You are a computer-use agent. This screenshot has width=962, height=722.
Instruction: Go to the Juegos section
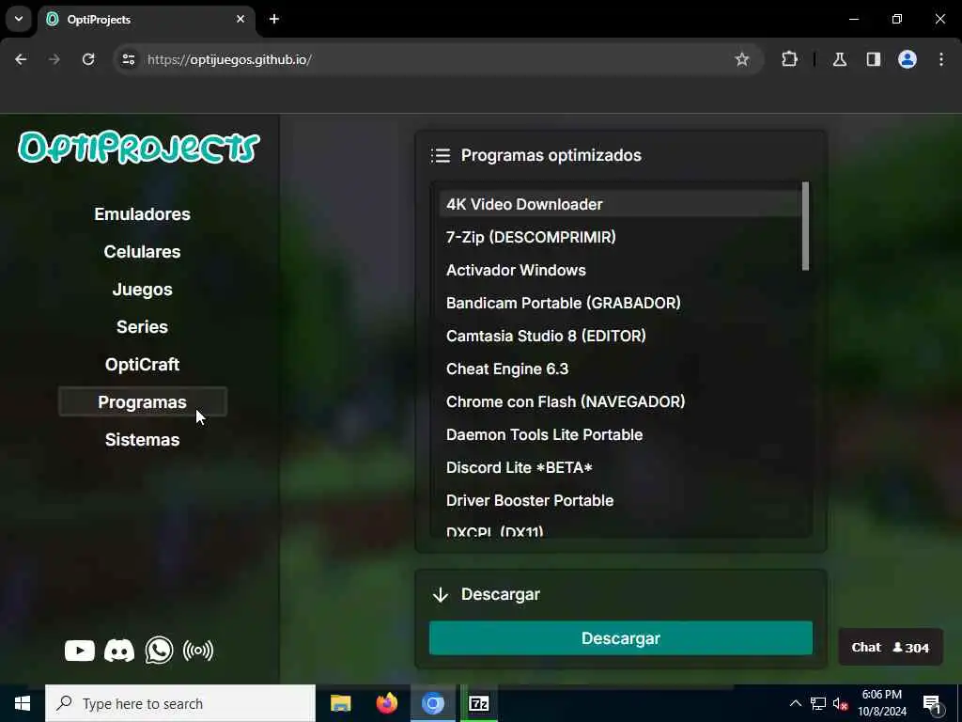tap(143, 290)
